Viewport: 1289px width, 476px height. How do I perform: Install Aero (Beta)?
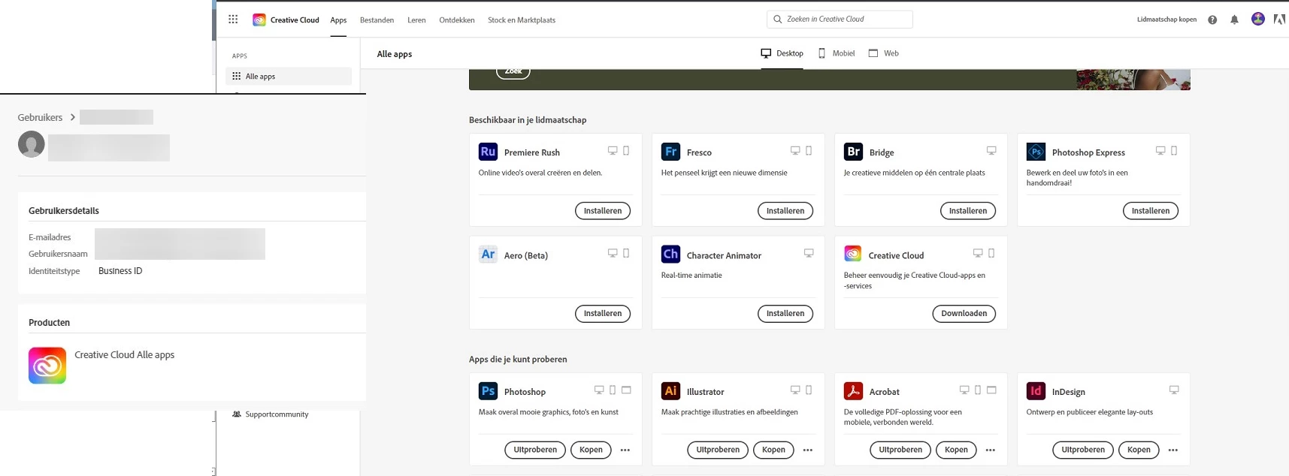click(603, 314)
